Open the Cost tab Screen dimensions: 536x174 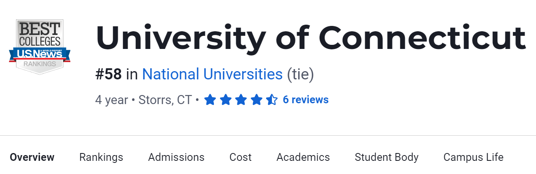coord(241,157)
